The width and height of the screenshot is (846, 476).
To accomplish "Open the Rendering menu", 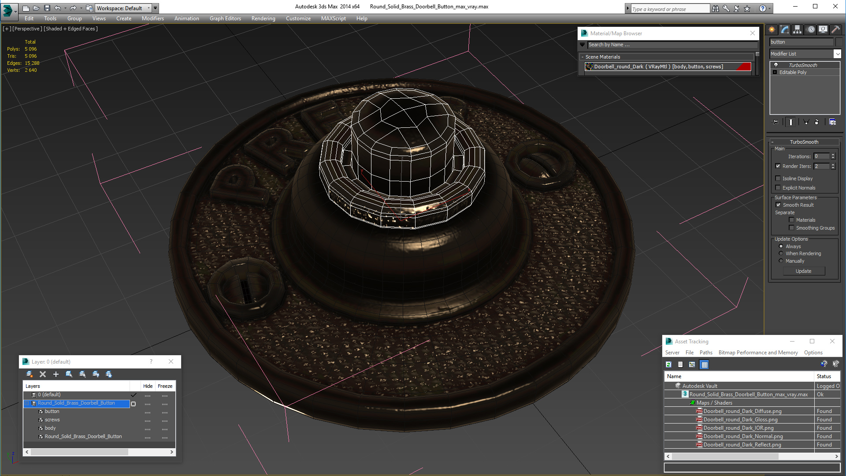I will pos(263,19).
